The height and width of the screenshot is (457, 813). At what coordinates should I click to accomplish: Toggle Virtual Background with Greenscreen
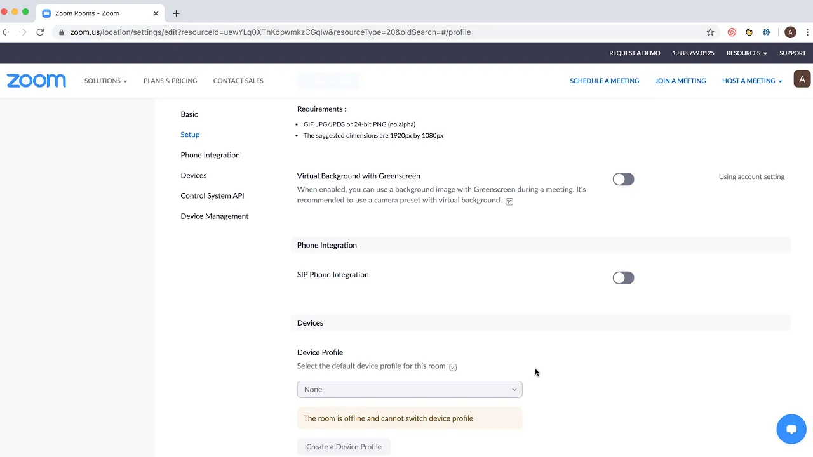[623, 180]
